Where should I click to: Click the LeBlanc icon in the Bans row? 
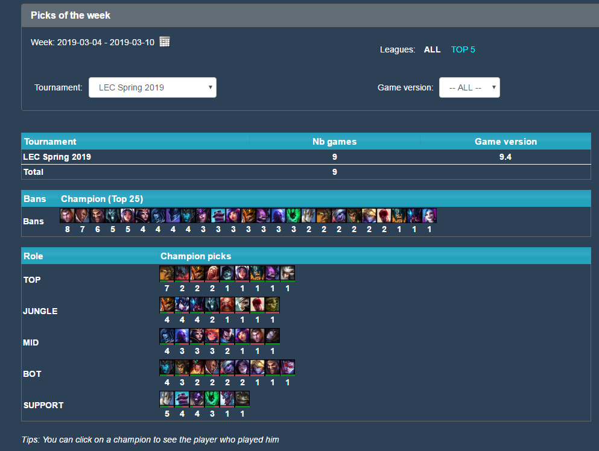pos(142,216)
